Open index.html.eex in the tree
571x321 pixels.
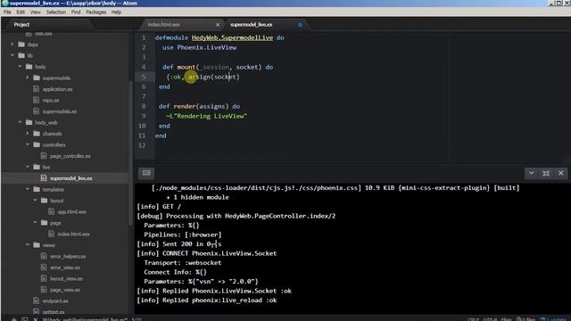click(x=73, y=234)
